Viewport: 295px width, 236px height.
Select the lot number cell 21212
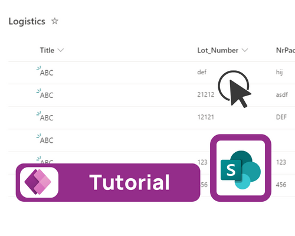[x=206, y=94]
